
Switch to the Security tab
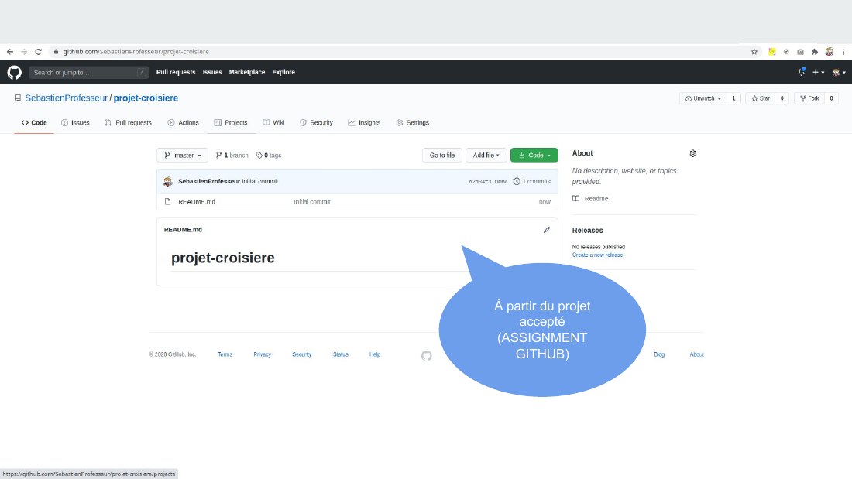(316, 123)
